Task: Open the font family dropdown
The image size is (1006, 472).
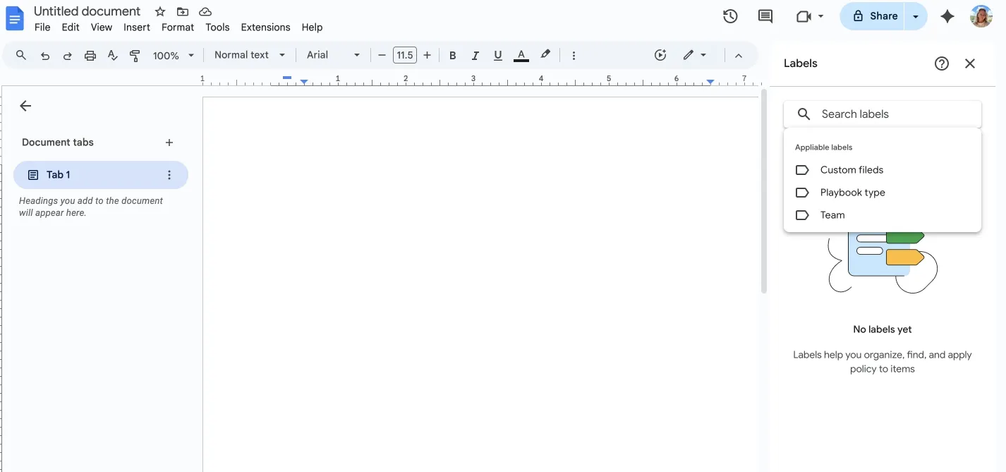Action: tap(332, 54)
